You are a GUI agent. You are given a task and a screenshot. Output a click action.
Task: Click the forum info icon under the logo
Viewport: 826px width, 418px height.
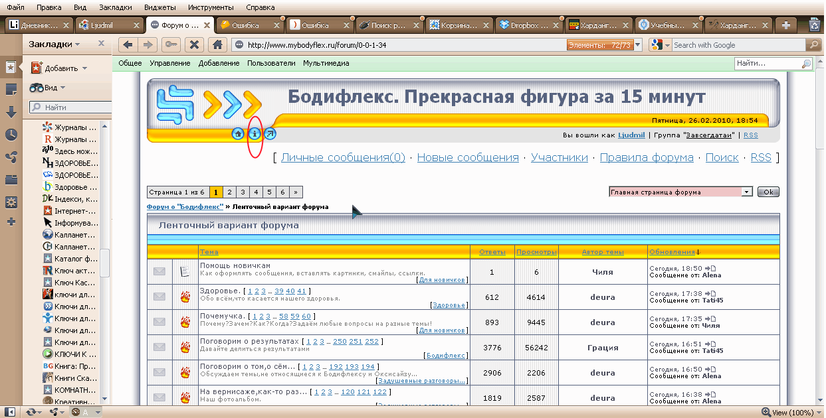pyautogui.click(x=254, y=134)
